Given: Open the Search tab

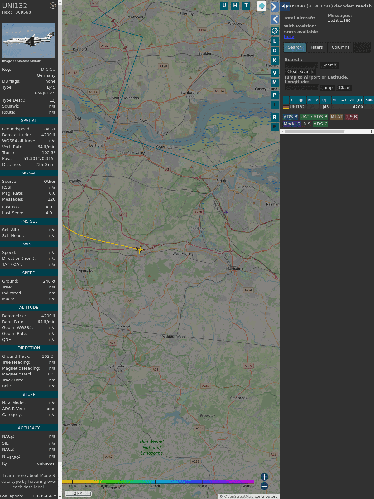Looking at the screenshot, I should pos(295,47).
